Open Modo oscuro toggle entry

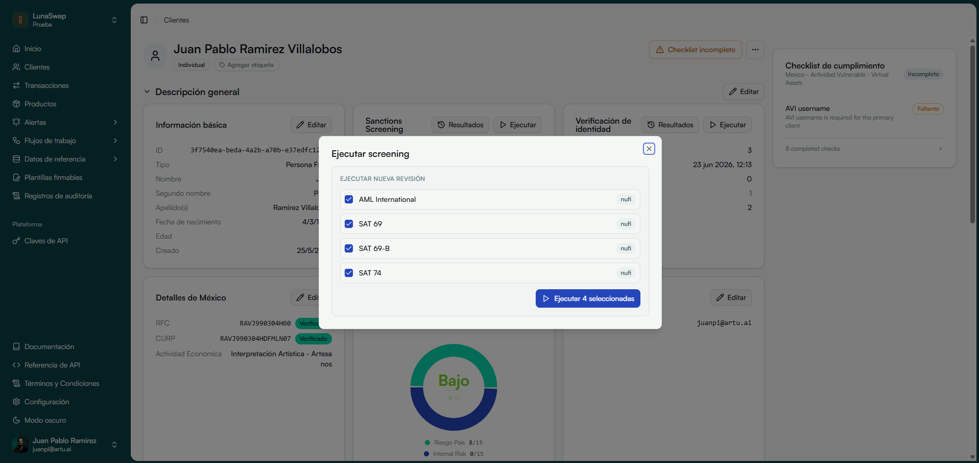point(65,420)
